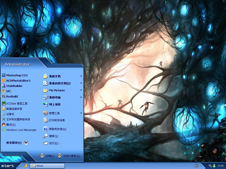
Task: Open the 网上邻居 menu entry
Action: [63, 104]
